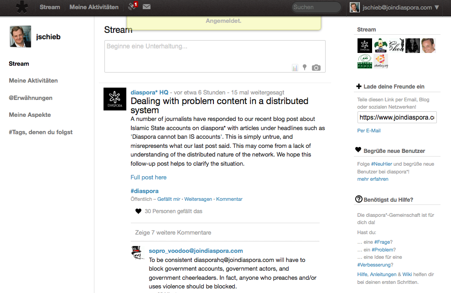Image resolution: width=451 pixels, height=293 pixels.
Task: Open the #Frage hashtag link
Action: [x=382, y=242]
